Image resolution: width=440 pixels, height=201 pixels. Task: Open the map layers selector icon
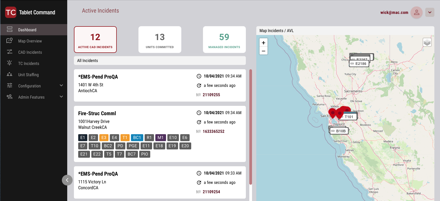tap(427, 42)
